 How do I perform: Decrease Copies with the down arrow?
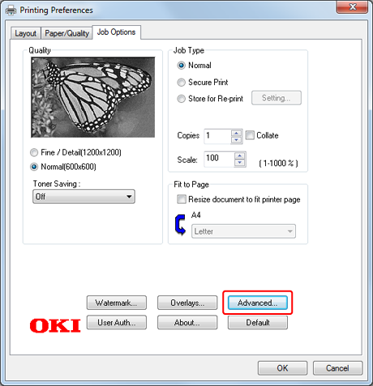coord(237,140)
